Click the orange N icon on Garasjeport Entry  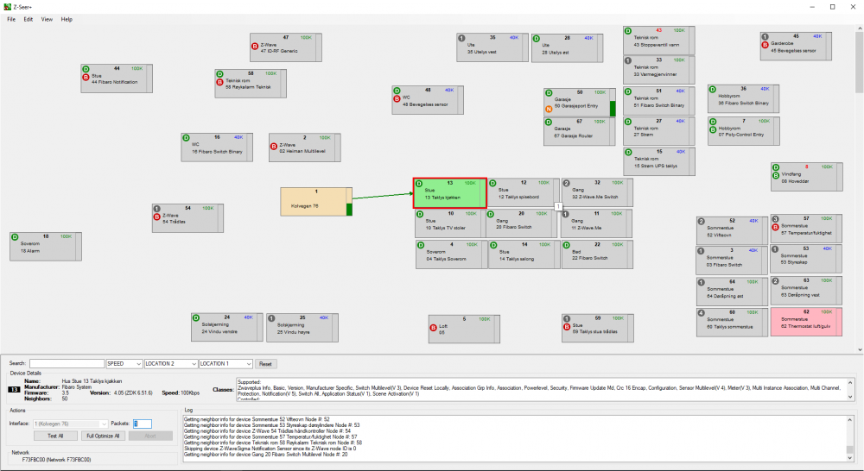point(549,109)
